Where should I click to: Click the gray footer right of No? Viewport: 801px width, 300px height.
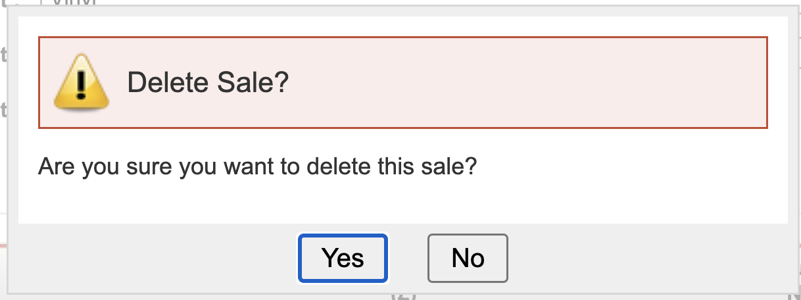(x=651, y=258)
